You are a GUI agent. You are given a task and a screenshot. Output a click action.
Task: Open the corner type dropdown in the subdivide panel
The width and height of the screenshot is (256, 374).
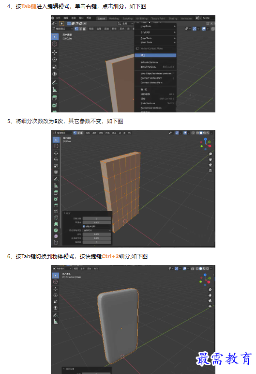click(97, 230)
